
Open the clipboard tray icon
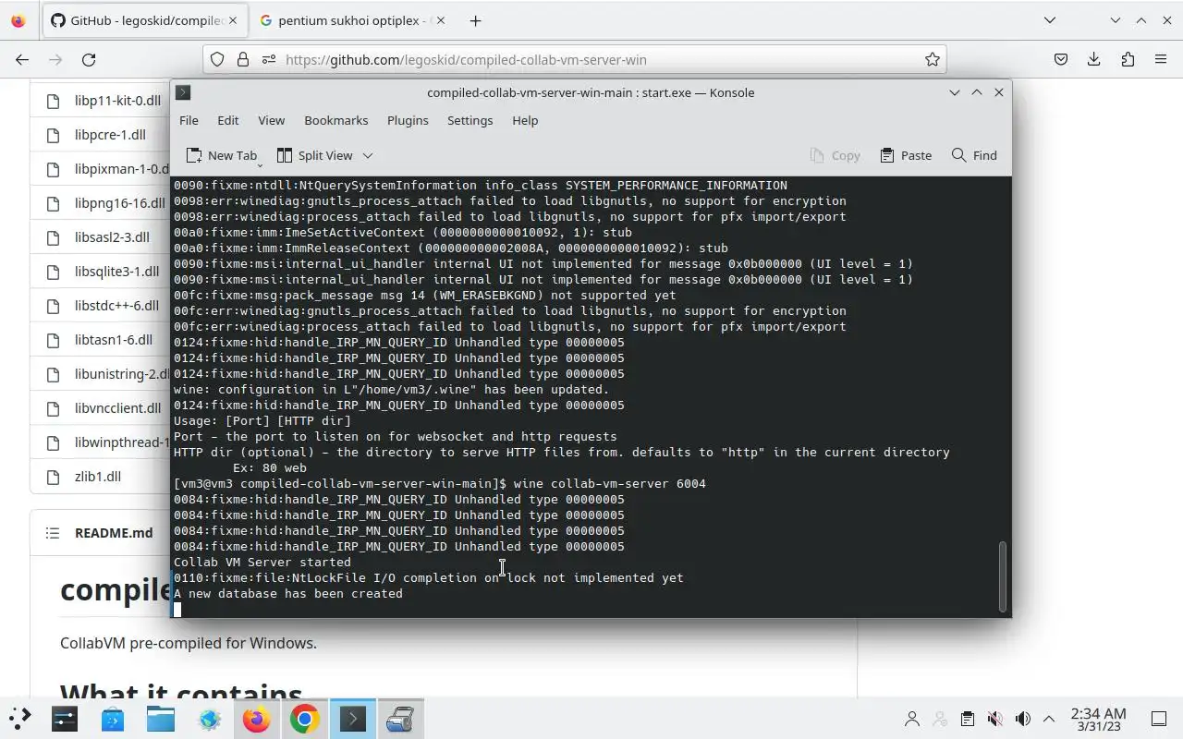click(x=968, y=719)
